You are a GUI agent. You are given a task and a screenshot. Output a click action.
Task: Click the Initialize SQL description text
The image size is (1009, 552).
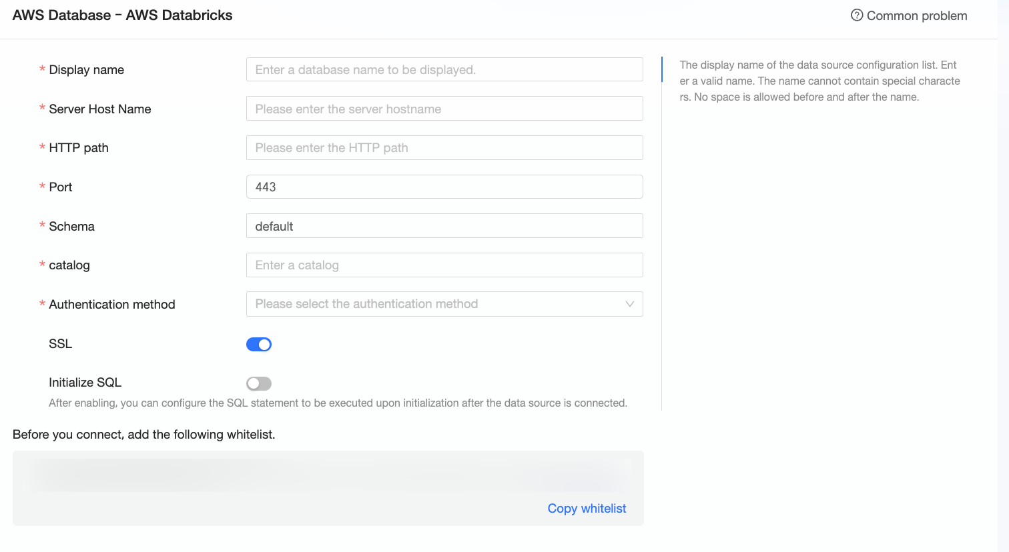[x=338, y=403]
